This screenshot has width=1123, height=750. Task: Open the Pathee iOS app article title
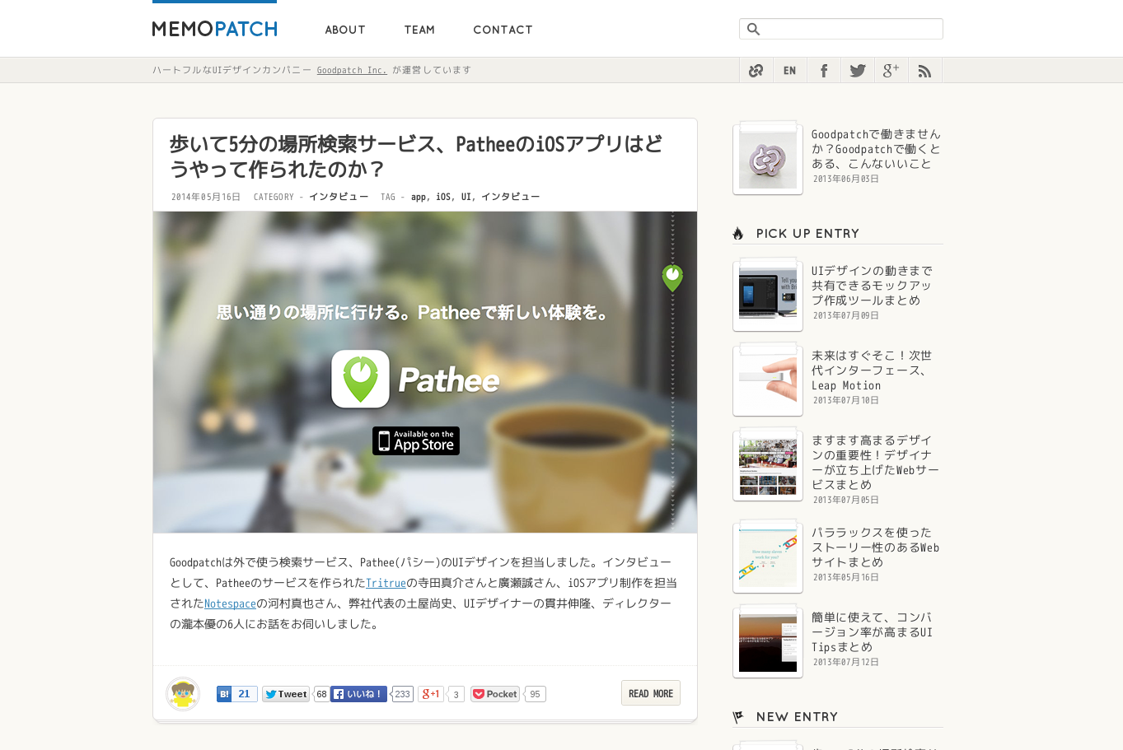point(416,156)
